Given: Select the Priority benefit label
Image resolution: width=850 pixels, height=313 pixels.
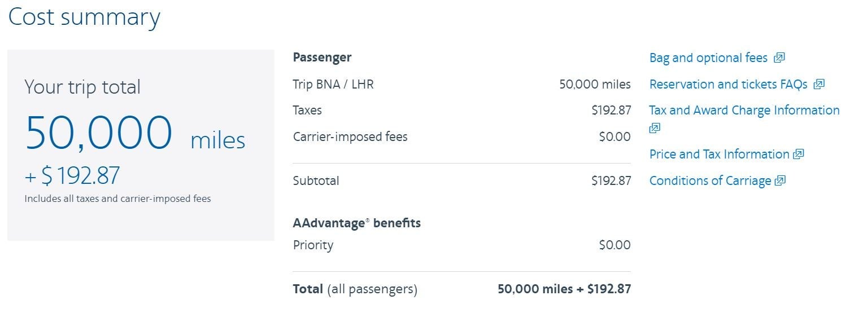Looking at the screenshot, I should click(x=313, y=245).
